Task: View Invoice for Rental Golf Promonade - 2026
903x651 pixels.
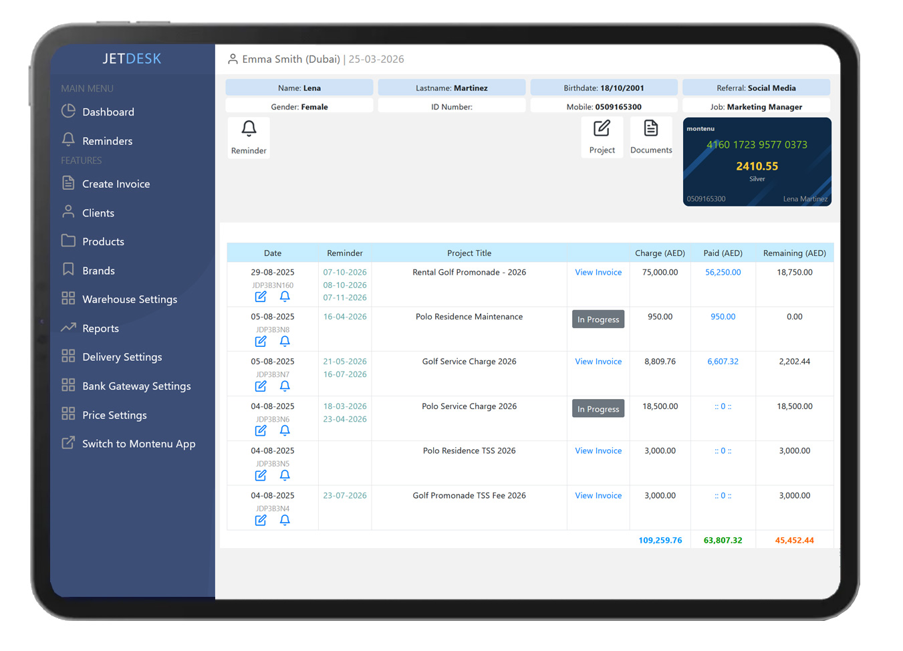Action: tap(598, 273)
